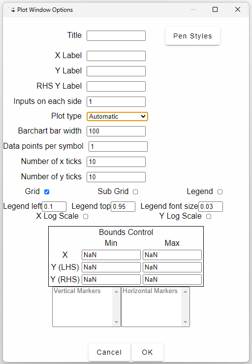Focus the Title text field
The image size is (252, 364).
click(116, 36)
